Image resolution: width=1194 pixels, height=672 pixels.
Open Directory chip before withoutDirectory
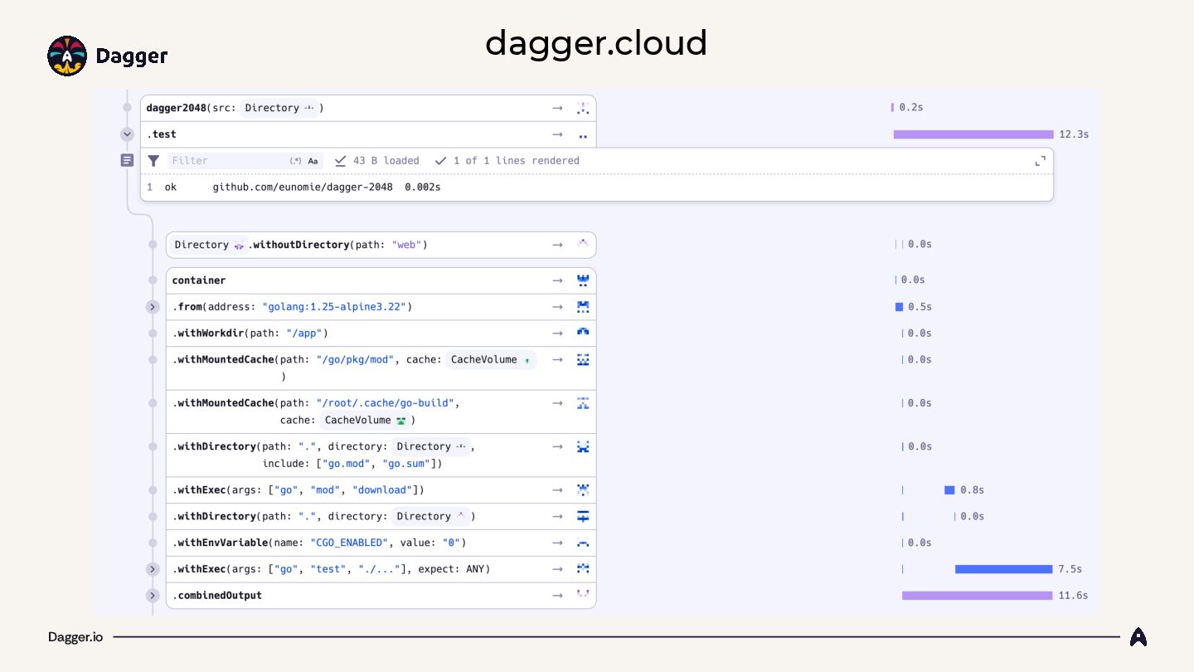pos(209,245)
